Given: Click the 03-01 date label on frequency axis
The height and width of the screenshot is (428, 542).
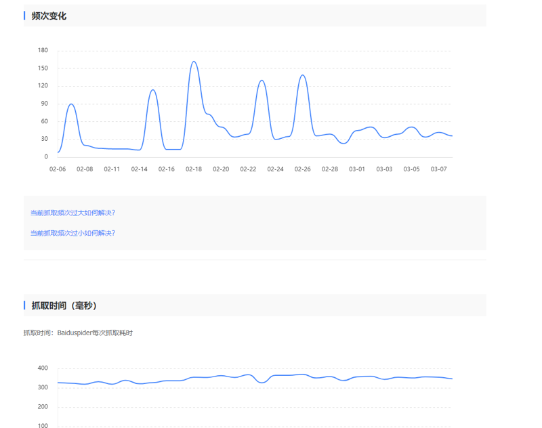Looking at the screenshot, I should [357, 169].
